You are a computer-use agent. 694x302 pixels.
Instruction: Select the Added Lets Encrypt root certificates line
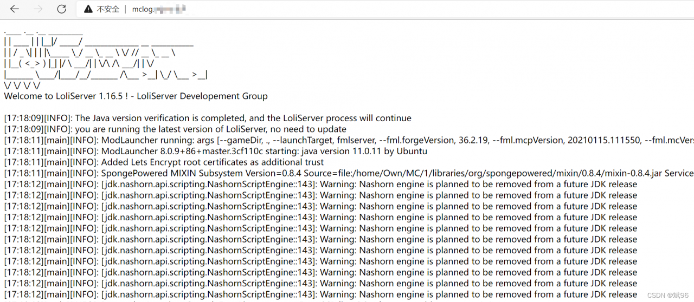[164, 162]
